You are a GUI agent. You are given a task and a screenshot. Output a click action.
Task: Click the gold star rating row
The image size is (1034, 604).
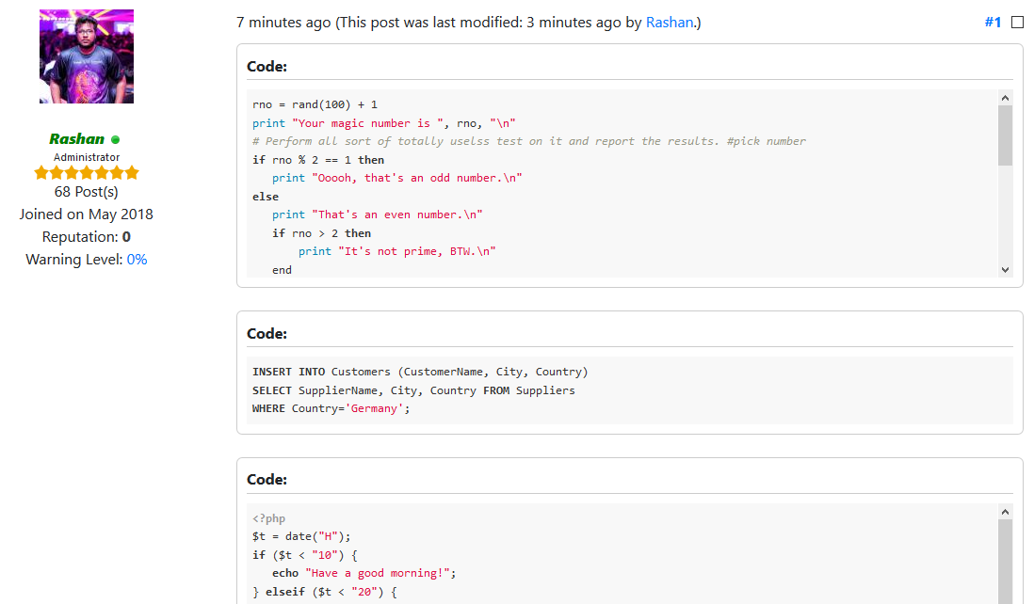[87, 173]
